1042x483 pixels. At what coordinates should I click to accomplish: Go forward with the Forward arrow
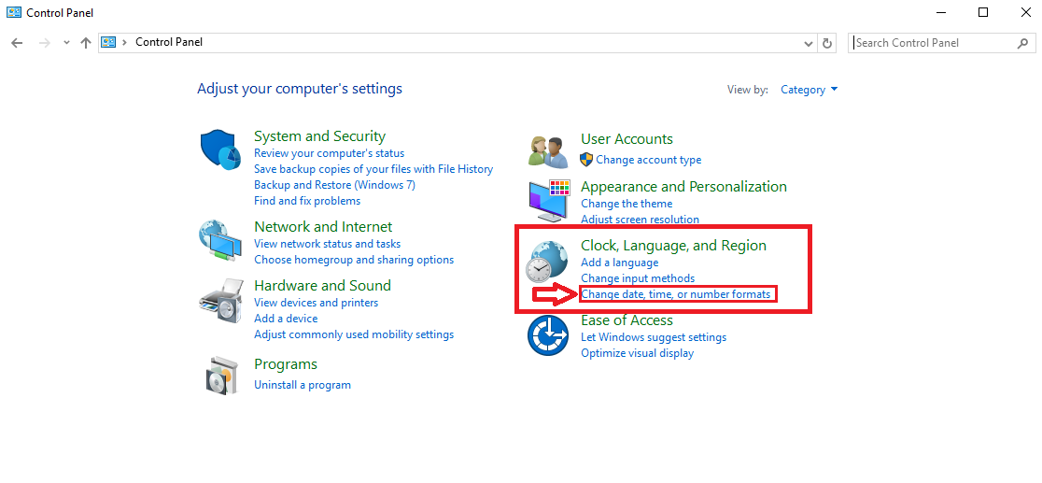click(45, 43)
